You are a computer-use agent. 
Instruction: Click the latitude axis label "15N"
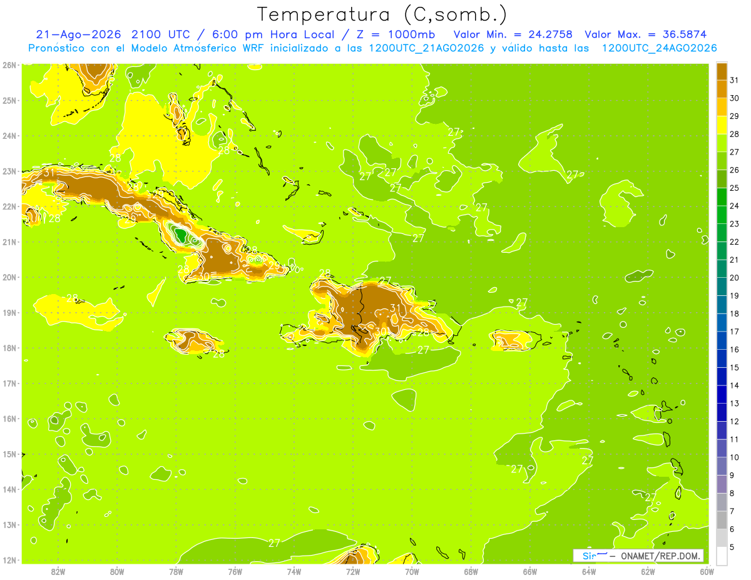tap(9, 454)
